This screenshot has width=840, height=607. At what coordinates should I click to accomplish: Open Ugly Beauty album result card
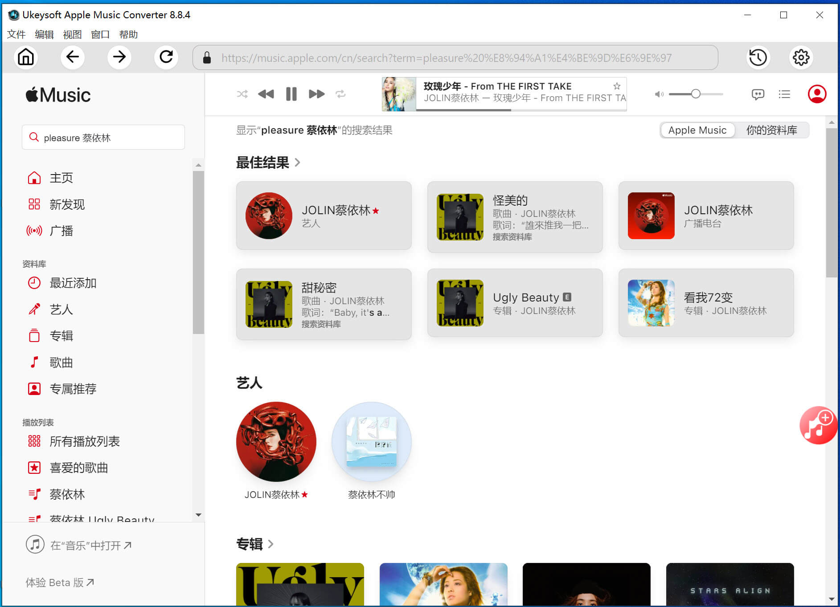[x=515, y=303]
